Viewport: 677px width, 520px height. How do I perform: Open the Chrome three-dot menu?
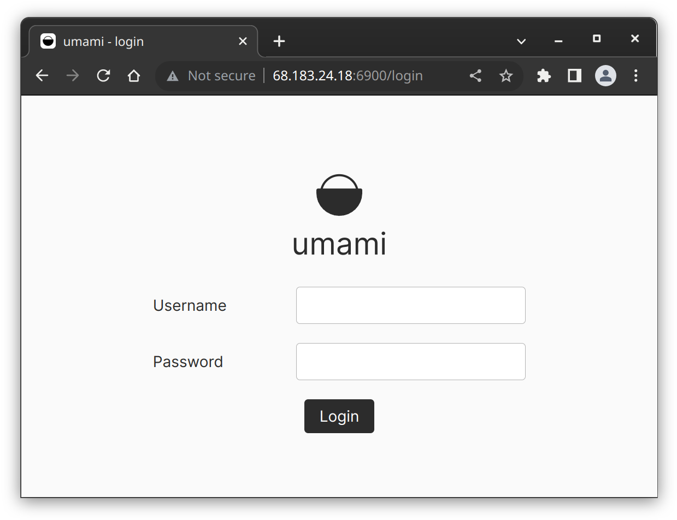tap(635, 76)
